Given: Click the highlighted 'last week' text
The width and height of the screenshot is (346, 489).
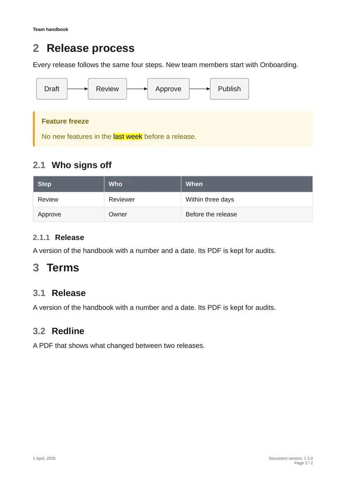Looking at the screenshot, I should [128, 137].
